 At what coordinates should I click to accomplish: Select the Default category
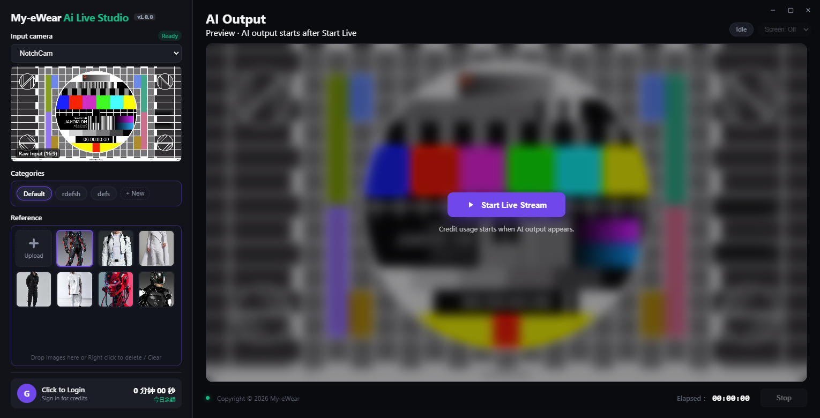pyautogui.click(x=34, y=193)
